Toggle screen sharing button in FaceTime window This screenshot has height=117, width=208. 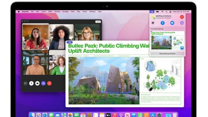(x=43, y=83)
